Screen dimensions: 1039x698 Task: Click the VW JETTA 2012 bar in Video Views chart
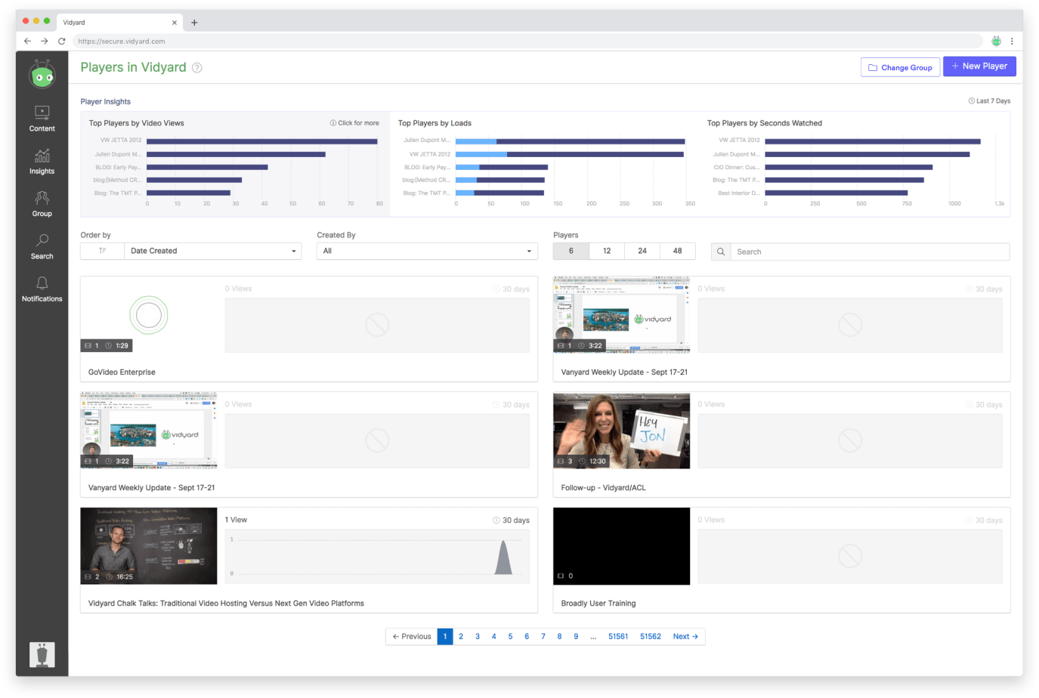click(x=261, y=141)
